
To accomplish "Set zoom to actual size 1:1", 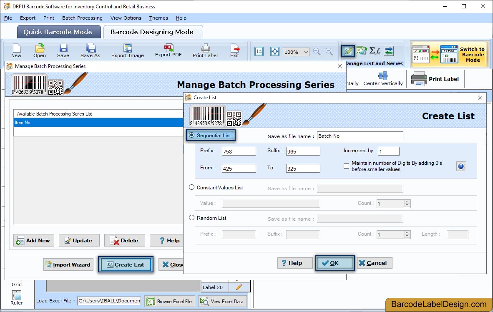I will [259, 52].
